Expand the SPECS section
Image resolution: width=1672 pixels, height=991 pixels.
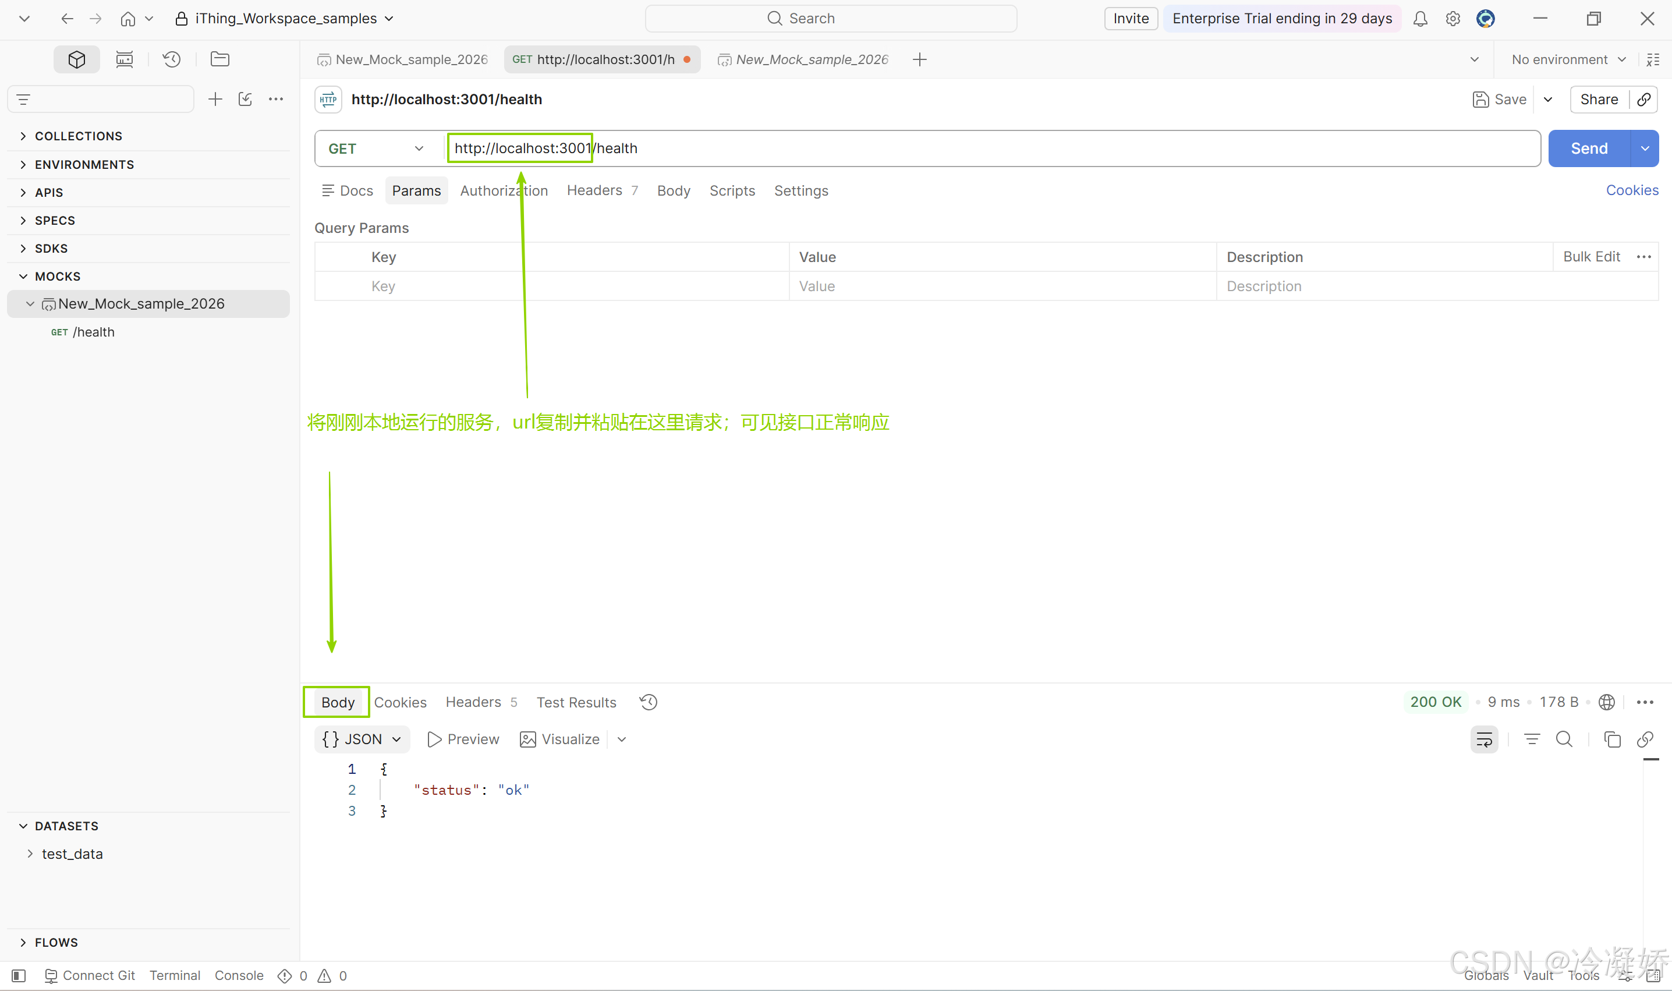point(23,220)
